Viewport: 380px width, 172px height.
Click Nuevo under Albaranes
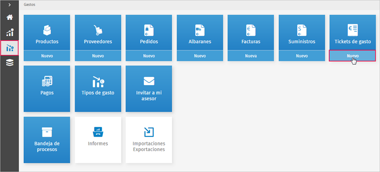tap(200, 56)
